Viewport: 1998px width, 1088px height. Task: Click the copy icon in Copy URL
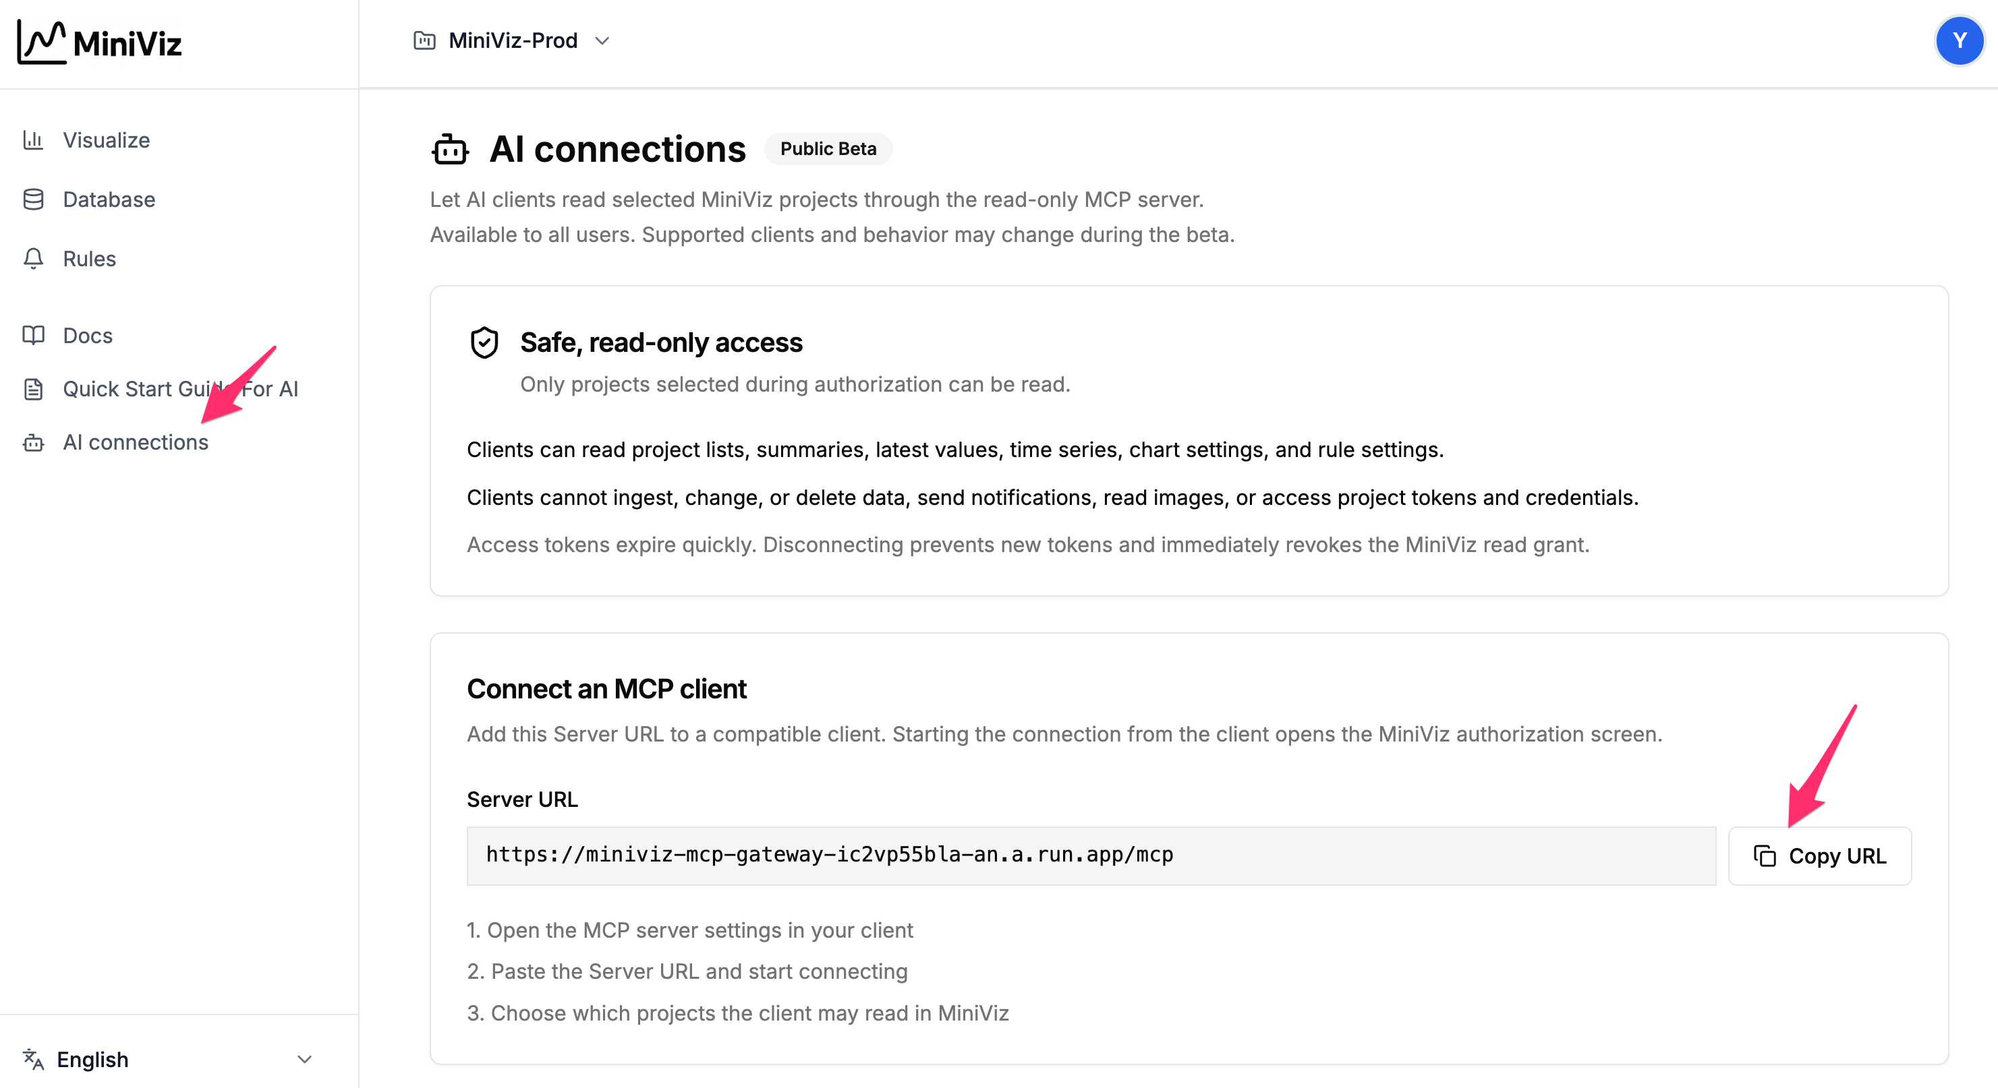[1764, 855]
